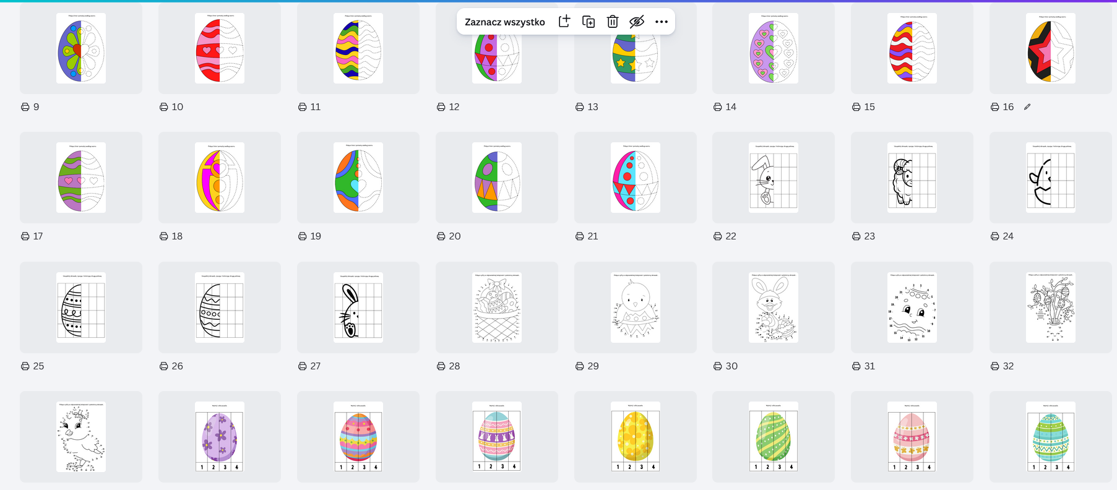
Task: Duplicate page using the toolbar copy icon
Action: (589, 22)
